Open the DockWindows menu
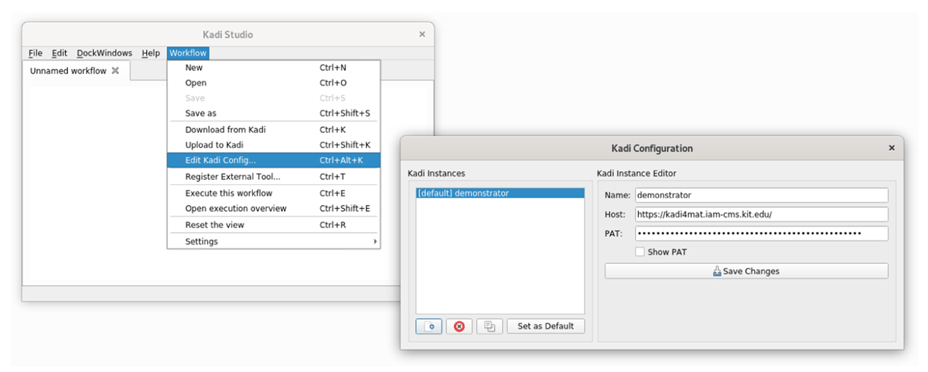 pos(104,53)
